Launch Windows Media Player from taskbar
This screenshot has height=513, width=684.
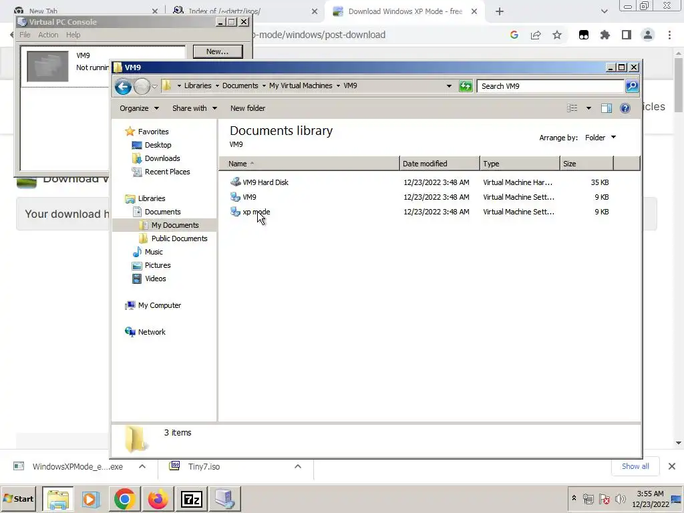[x=91, y=498]
